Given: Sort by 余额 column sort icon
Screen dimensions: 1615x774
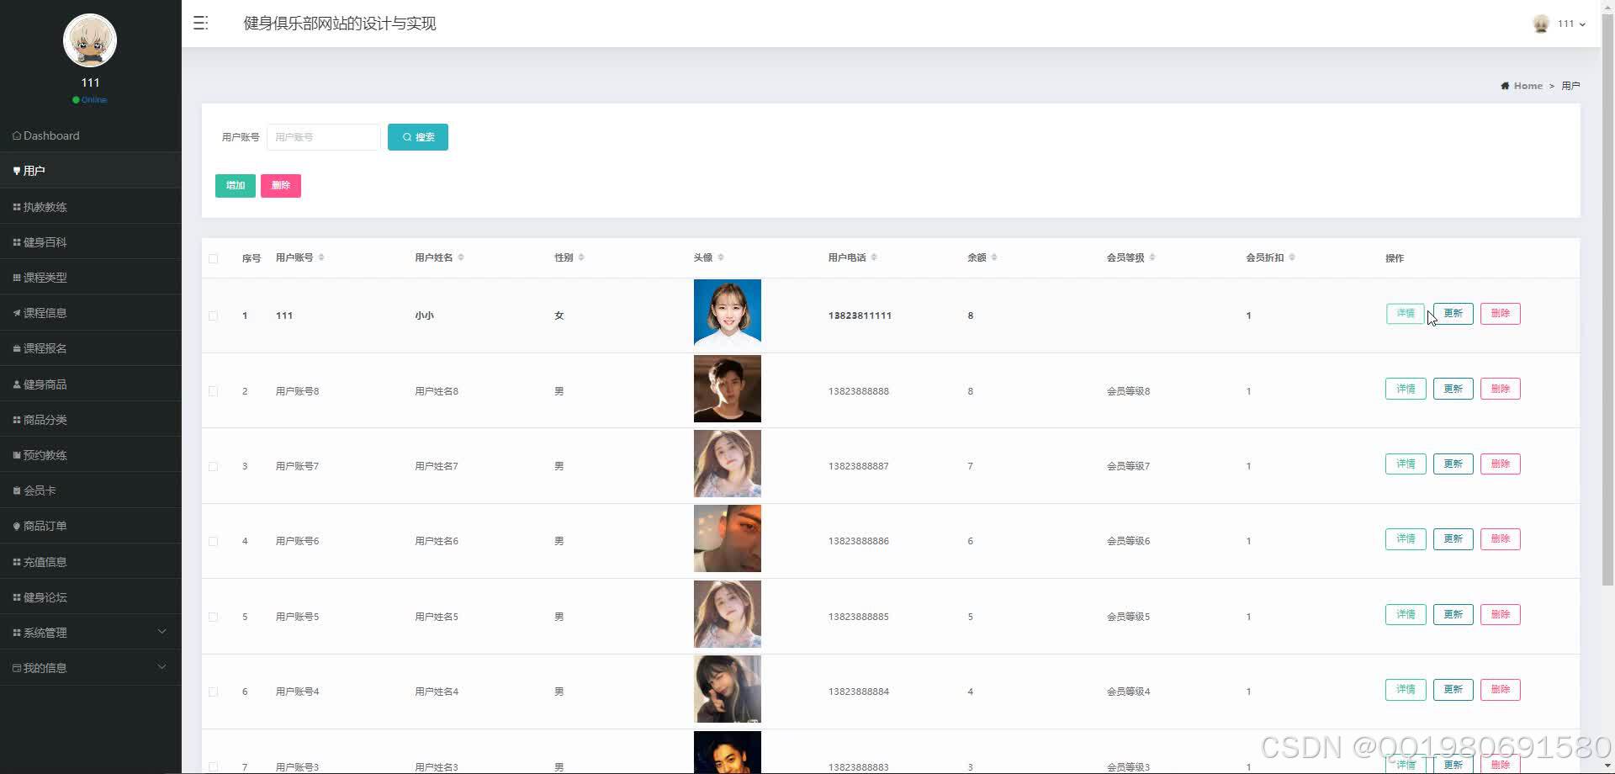Looking at the screenshot, I should pyautogui.click(x=994, y=257).
